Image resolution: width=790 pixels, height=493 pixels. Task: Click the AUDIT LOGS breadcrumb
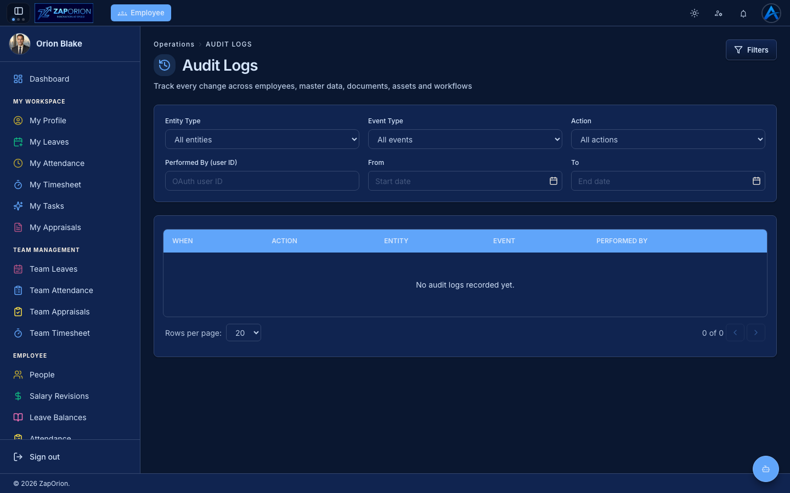pyautogui.click(x=229, y=44)
